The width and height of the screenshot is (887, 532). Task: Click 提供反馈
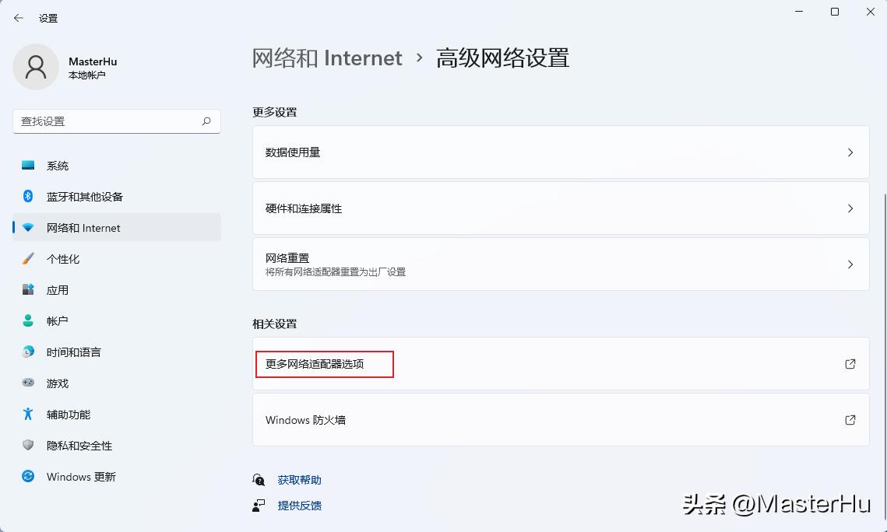pyautogui.click(x=299, y=506)
